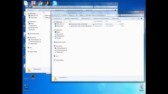Click the Debug breadcrumb in the Game Hack Trener window
The width and height of the screenshot is (168, 94).
click(81, 15)
